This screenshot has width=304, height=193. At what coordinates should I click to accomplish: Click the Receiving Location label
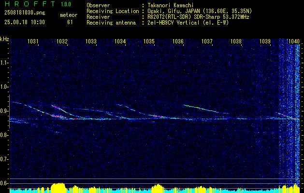[x=113, y=11]
